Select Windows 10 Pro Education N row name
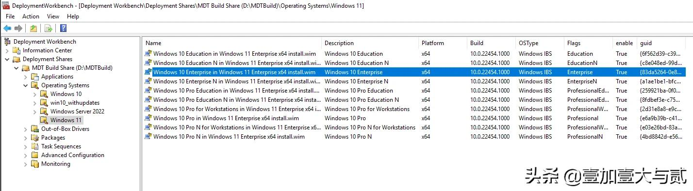Screen dimensions: 693x191 click(237, 100)
